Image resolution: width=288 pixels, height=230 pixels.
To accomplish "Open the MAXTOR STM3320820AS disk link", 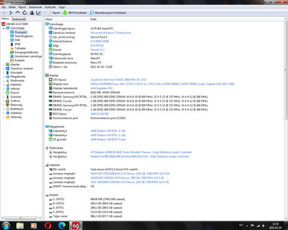I will click(x=130, y=174).
